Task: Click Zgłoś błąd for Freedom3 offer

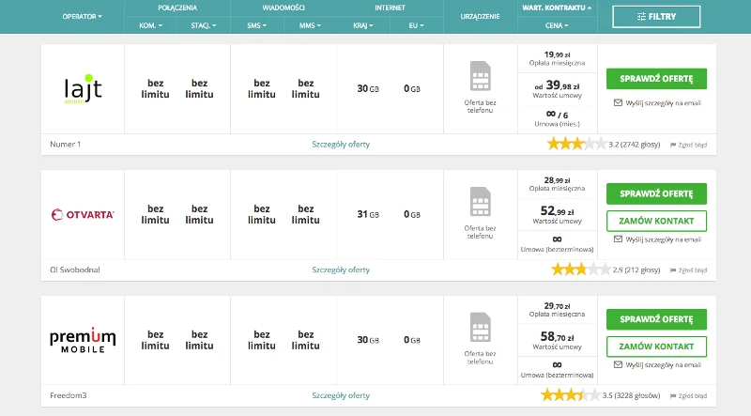Action: coord(693,396)
